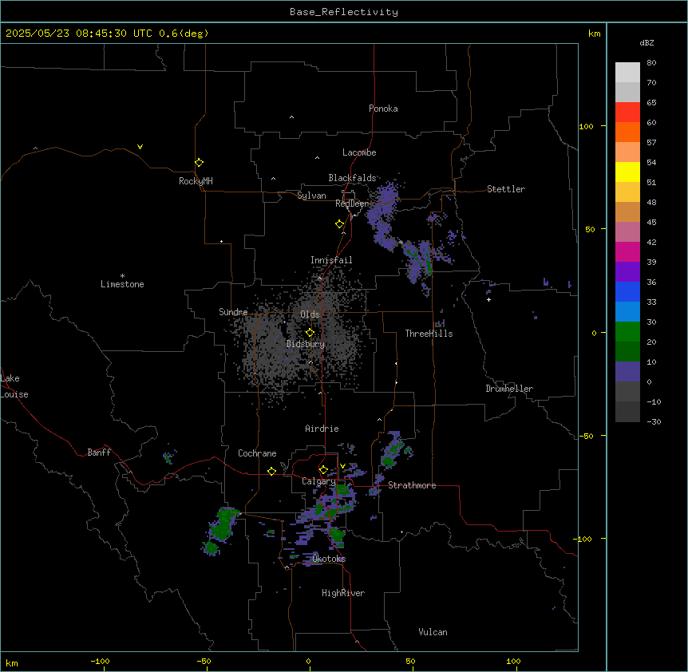
Task: Click the Base_Reflectivity title text
Action: (344, 12)
